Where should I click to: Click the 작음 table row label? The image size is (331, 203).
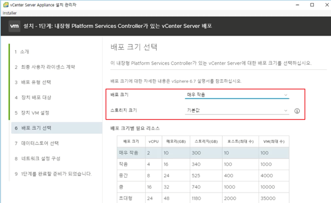[x=123, y=164]
